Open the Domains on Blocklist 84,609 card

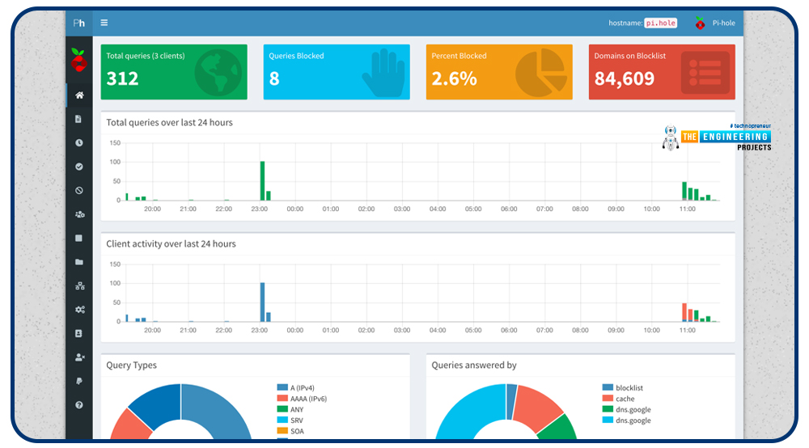pos(662,72)
